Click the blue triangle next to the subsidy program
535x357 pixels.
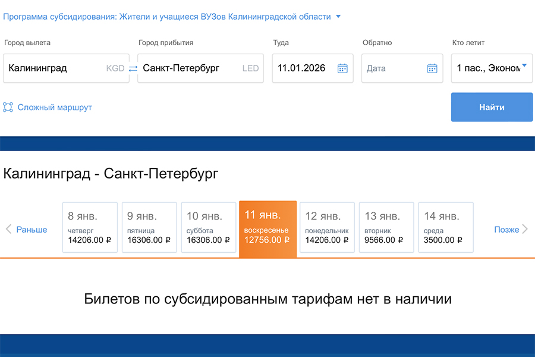[x=338, y=17]
